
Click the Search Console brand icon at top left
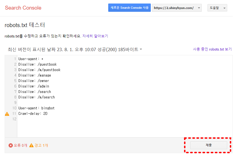coord(23,8)
